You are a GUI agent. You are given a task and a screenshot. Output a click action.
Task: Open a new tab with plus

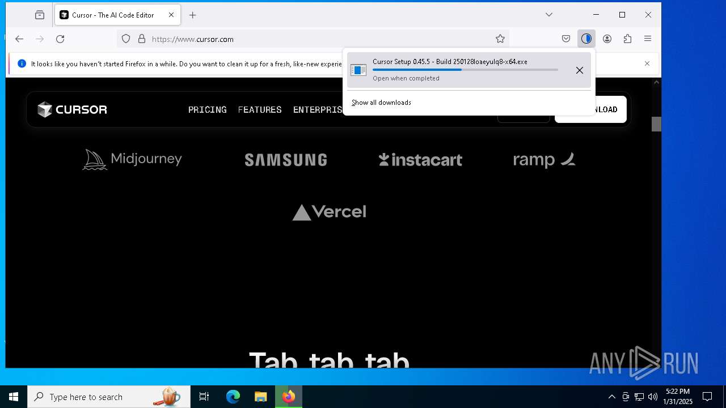coord(193,15)
